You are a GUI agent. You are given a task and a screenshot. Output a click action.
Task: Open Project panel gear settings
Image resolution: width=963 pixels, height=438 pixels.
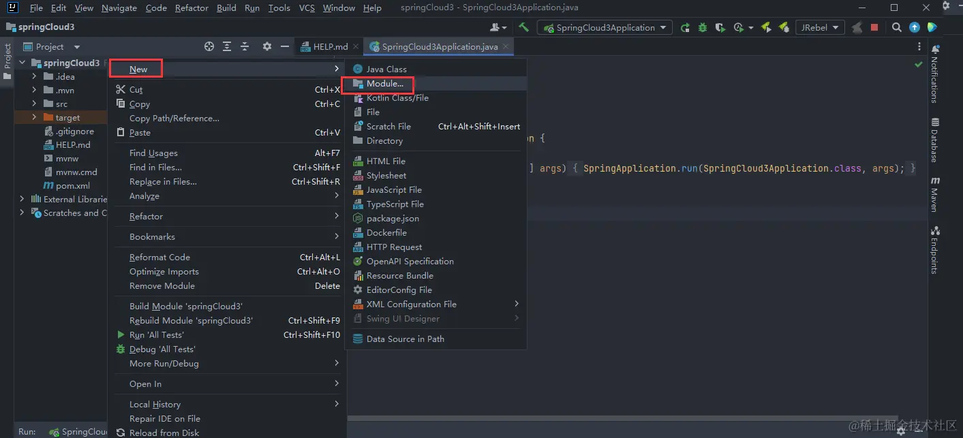[x=267, y=46]
